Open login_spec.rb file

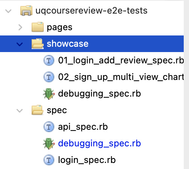pos(87,160)
